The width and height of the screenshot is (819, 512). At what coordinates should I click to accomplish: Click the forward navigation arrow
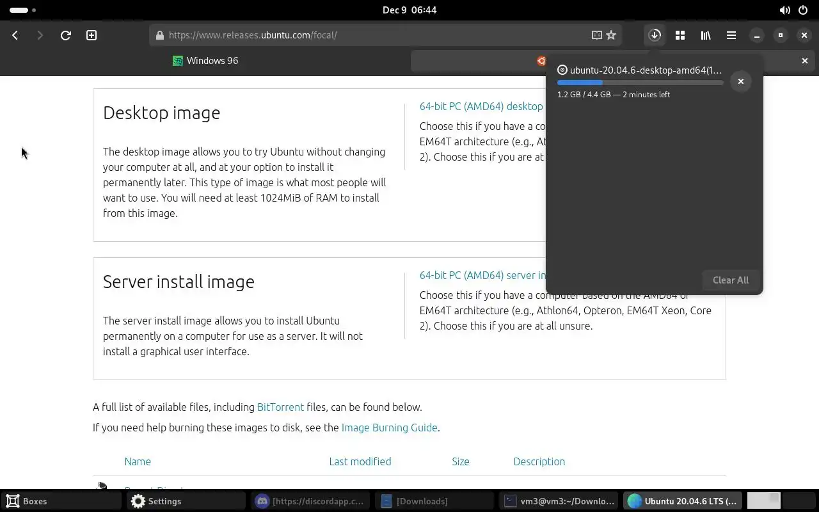click(40, 35)
